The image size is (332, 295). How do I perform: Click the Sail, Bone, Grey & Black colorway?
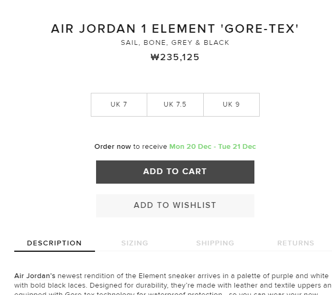pyautogui.click(x=175, y=43)
